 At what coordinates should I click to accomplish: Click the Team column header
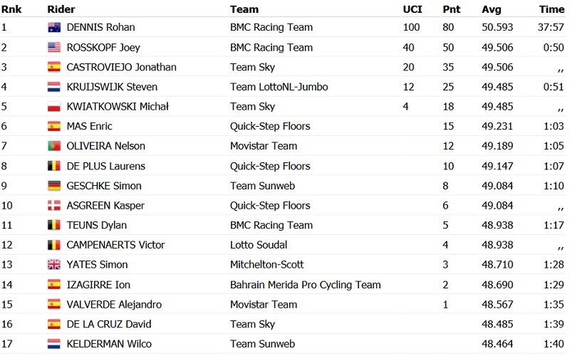(244, 9)
